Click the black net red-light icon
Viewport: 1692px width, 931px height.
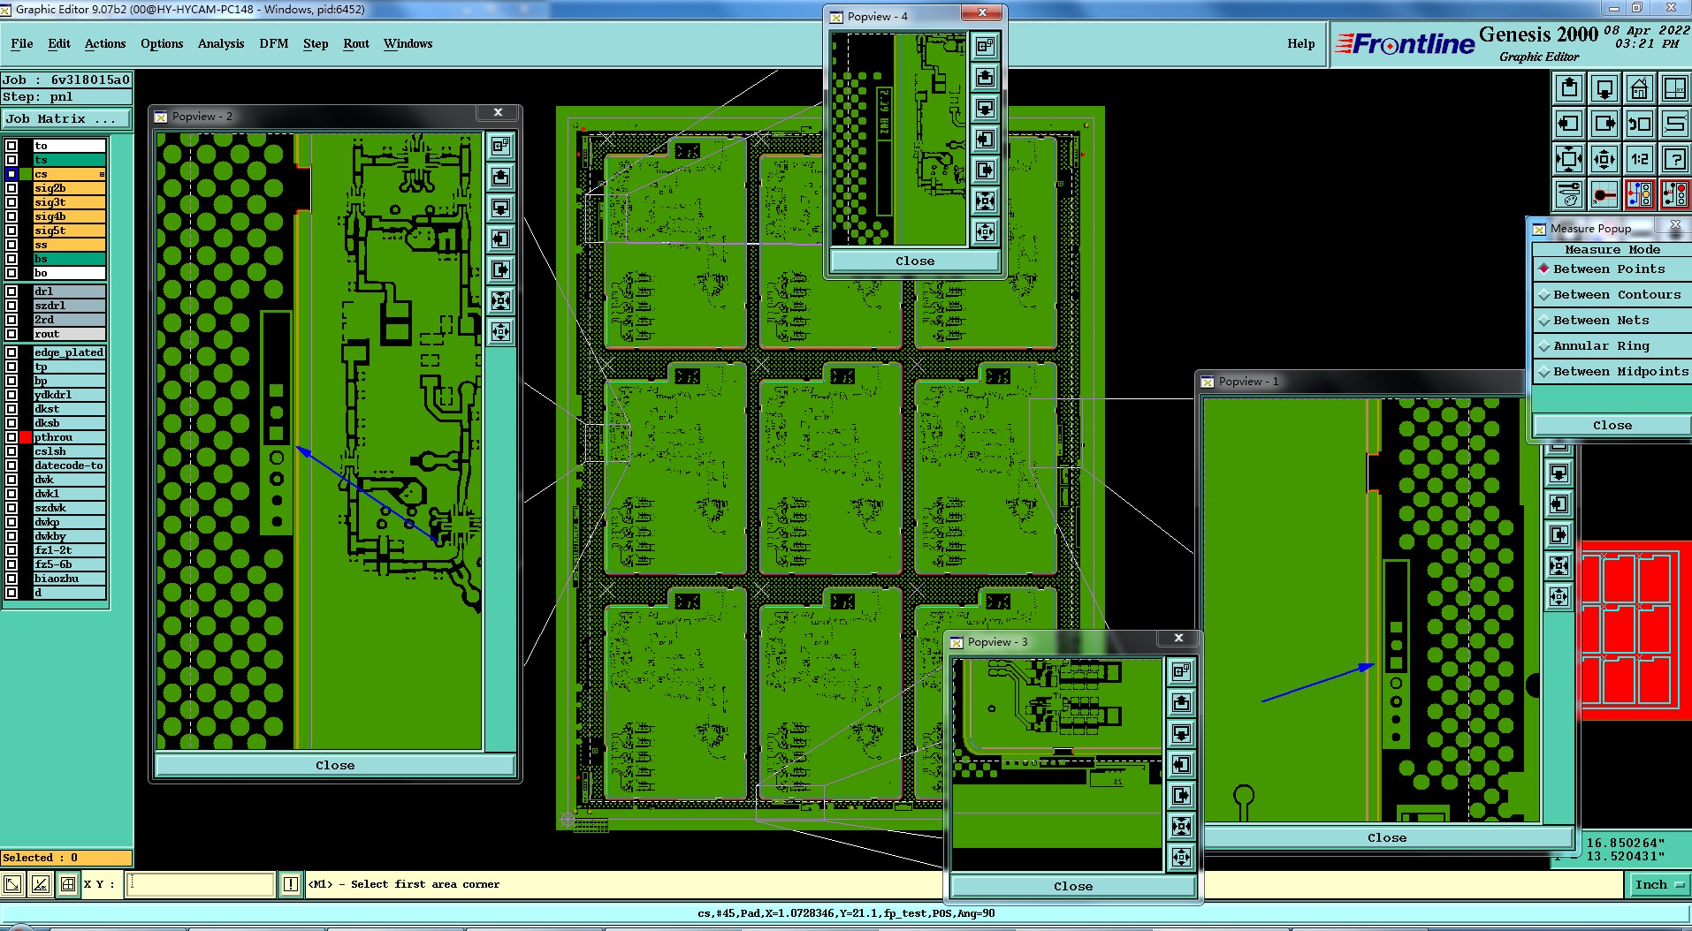pos(1675,194)
